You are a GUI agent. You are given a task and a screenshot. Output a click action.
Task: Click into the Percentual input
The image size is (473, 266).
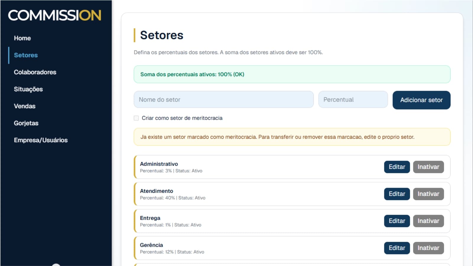(353, 99)
